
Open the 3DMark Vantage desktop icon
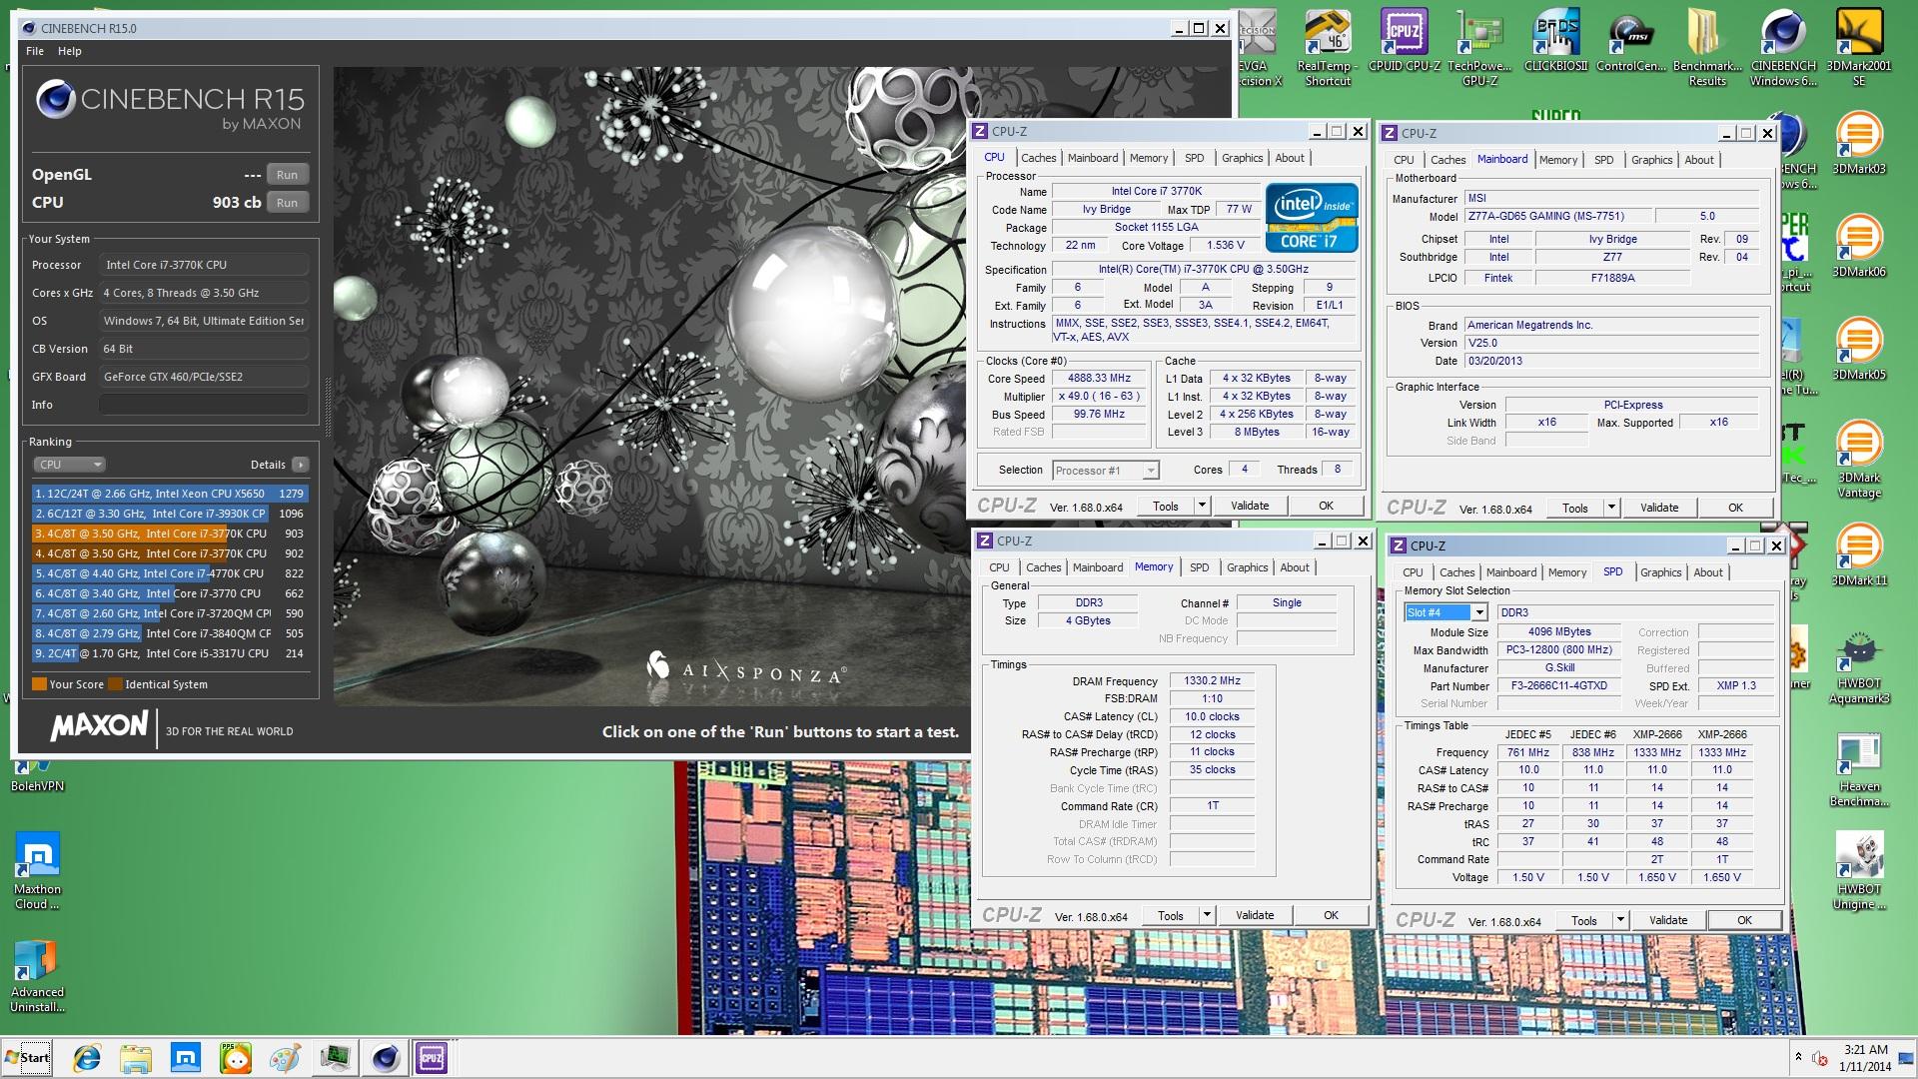1859,460
